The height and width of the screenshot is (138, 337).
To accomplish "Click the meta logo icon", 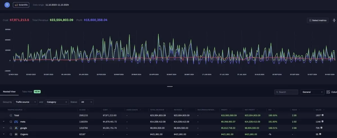I will [16, 122].
